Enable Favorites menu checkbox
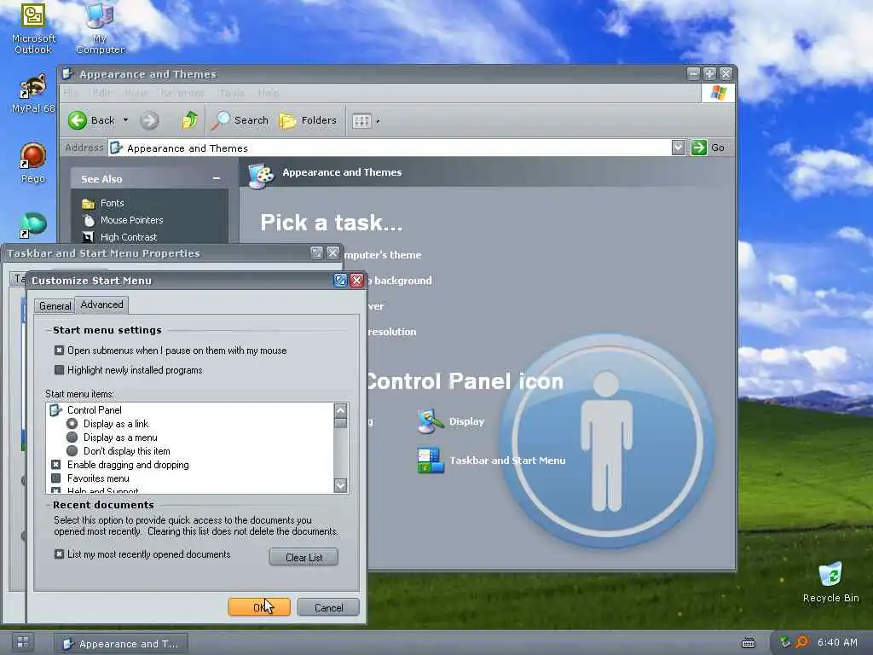 pyautogui.click(x=55, y=478)
